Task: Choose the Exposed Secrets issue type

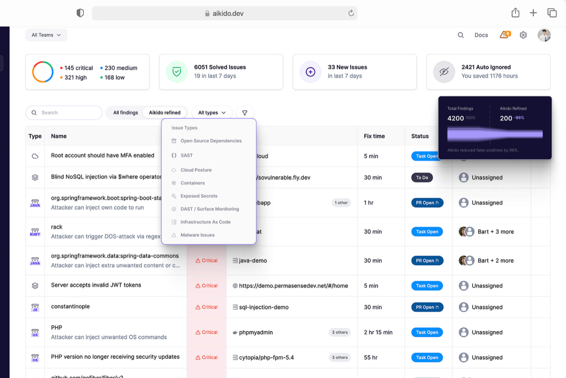Action: (x=199, y=196)
